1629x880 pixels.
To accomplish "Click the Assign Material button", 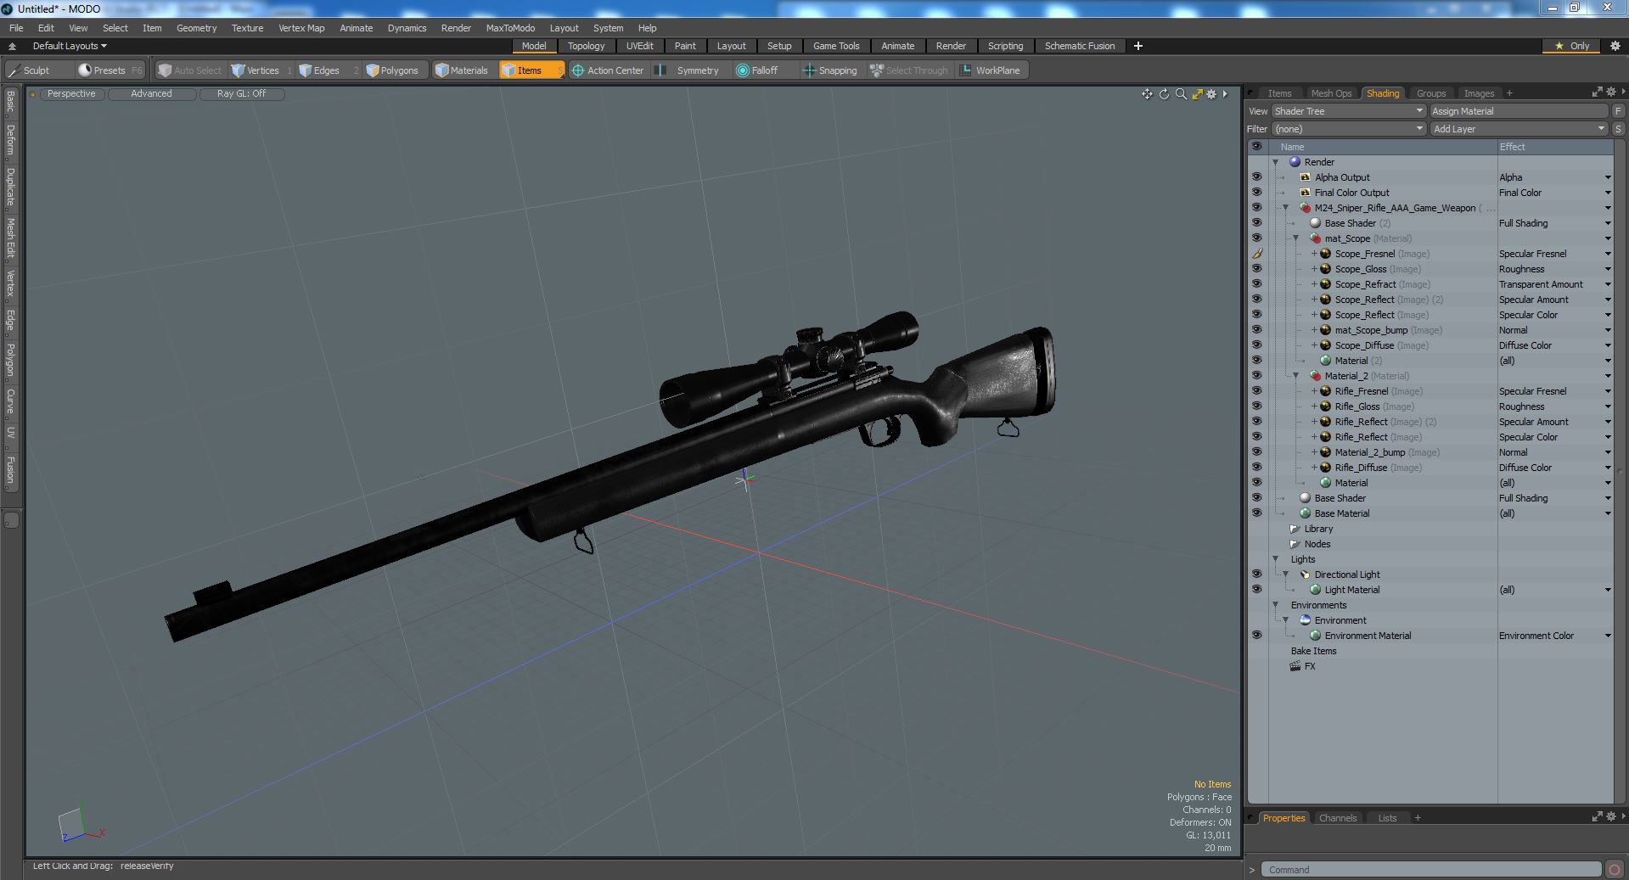I will 1519,111.
